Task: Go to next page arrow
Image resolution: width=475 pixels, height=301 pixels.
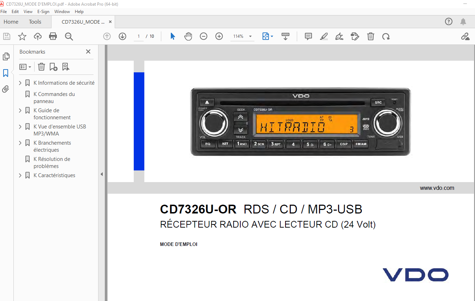Action: pyautogui.click(x=122, y=36)
